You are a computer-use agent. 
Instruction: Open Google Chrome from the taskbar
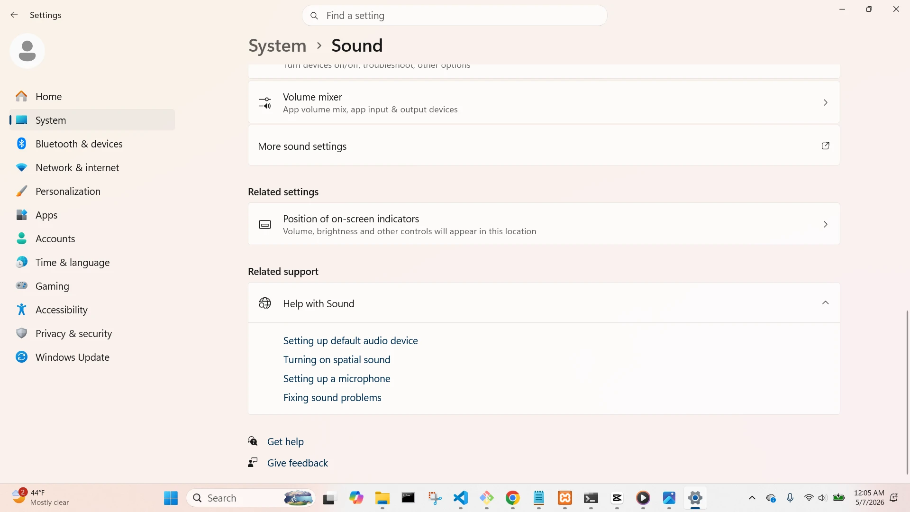pyautogui.click(x=512, y=498)
